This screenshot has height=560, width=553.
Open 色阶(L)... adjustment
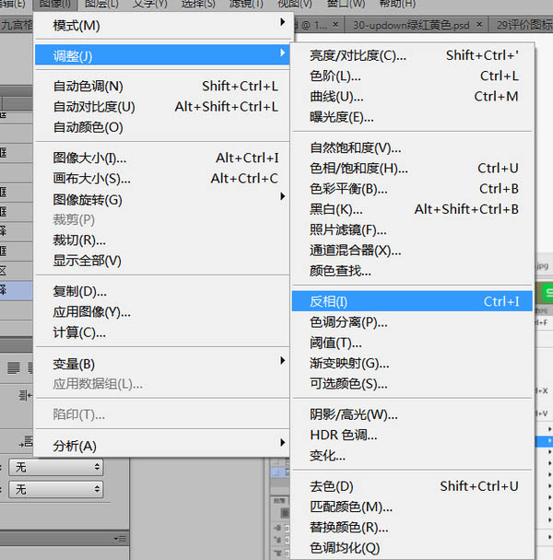point(412,76)
